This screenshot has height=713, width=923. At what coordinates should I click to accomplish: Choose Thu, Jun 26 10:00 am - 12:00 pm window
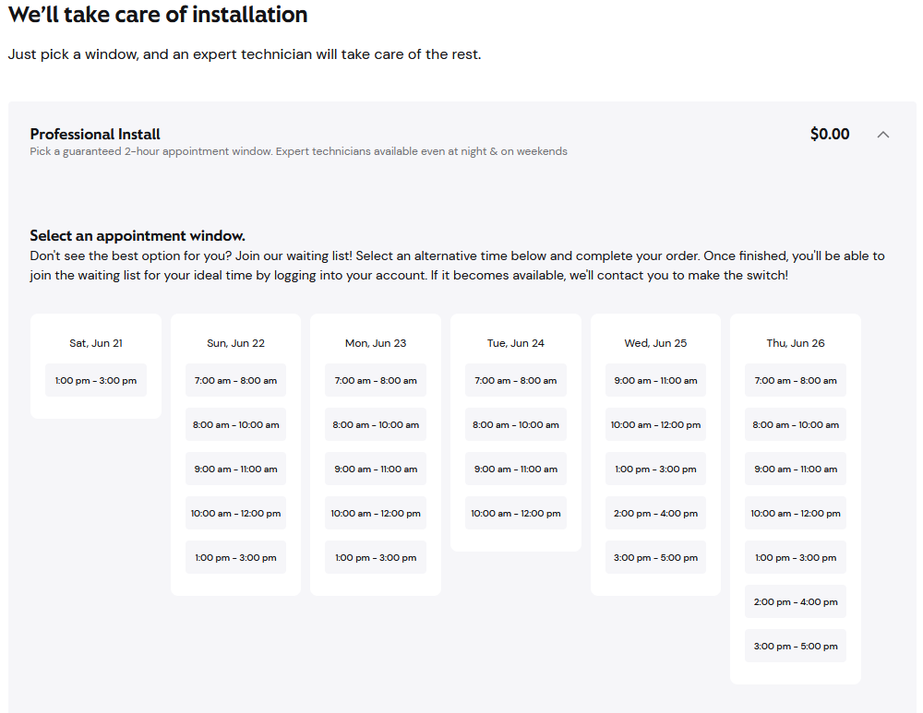coord(796,513)
